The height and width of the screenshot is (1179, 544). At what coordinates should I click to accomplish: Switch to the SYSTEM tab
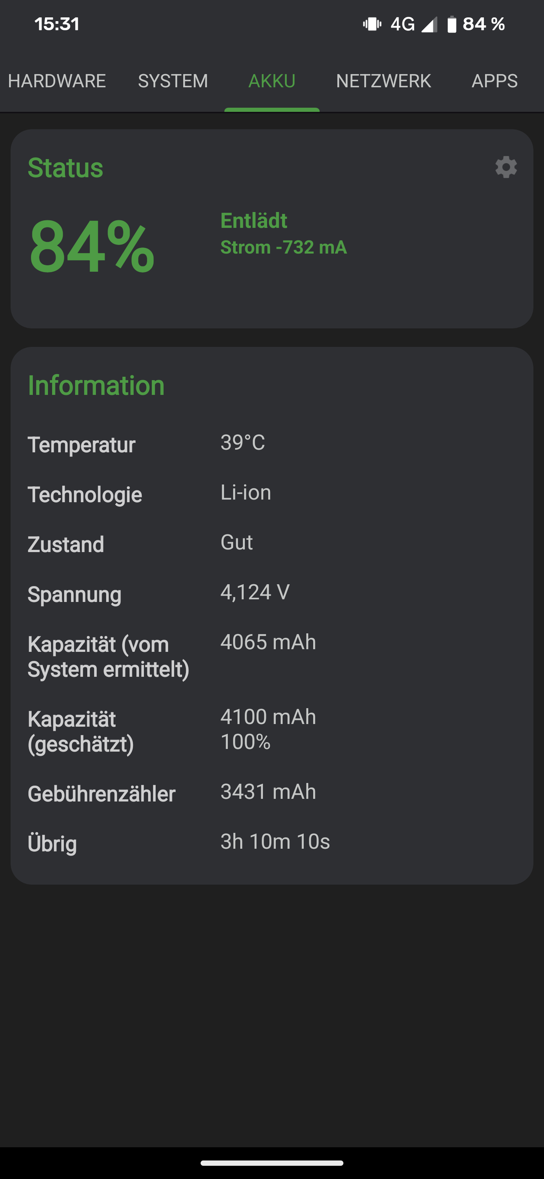173,81
